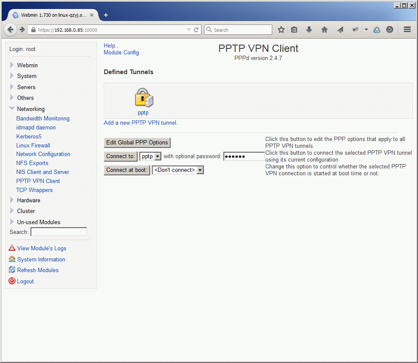Open NFS Exports module
Screen dimensions: 418x363
pyautogui.click(x=32, y=163)
